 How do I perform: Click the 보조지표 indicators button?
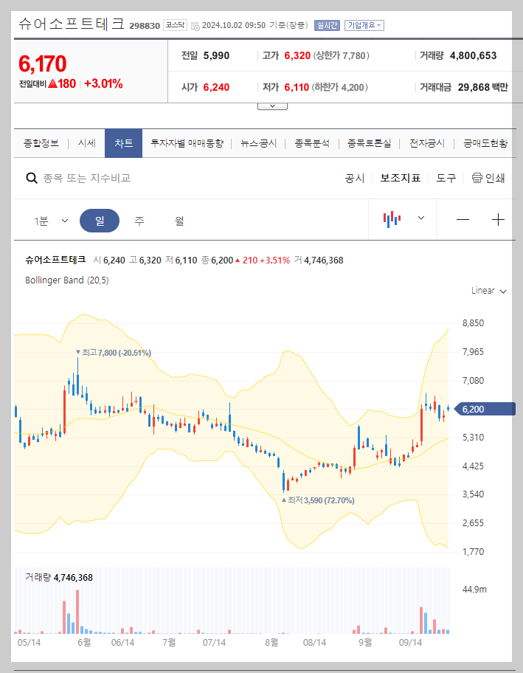tap(400, 178)
